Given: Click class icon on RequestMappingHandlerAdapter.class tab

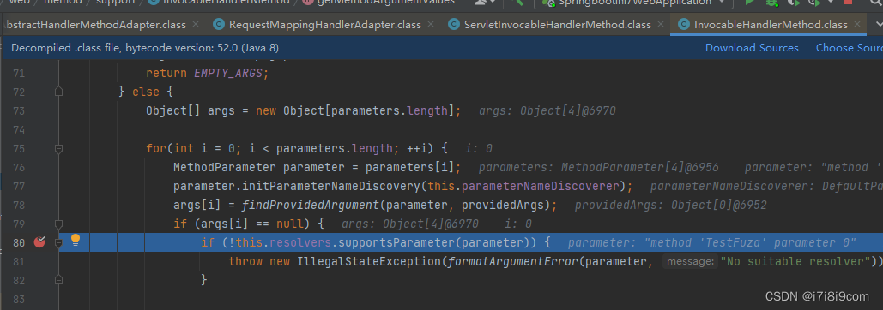Looking at the screenshot, I should click(x=219, y=25).
